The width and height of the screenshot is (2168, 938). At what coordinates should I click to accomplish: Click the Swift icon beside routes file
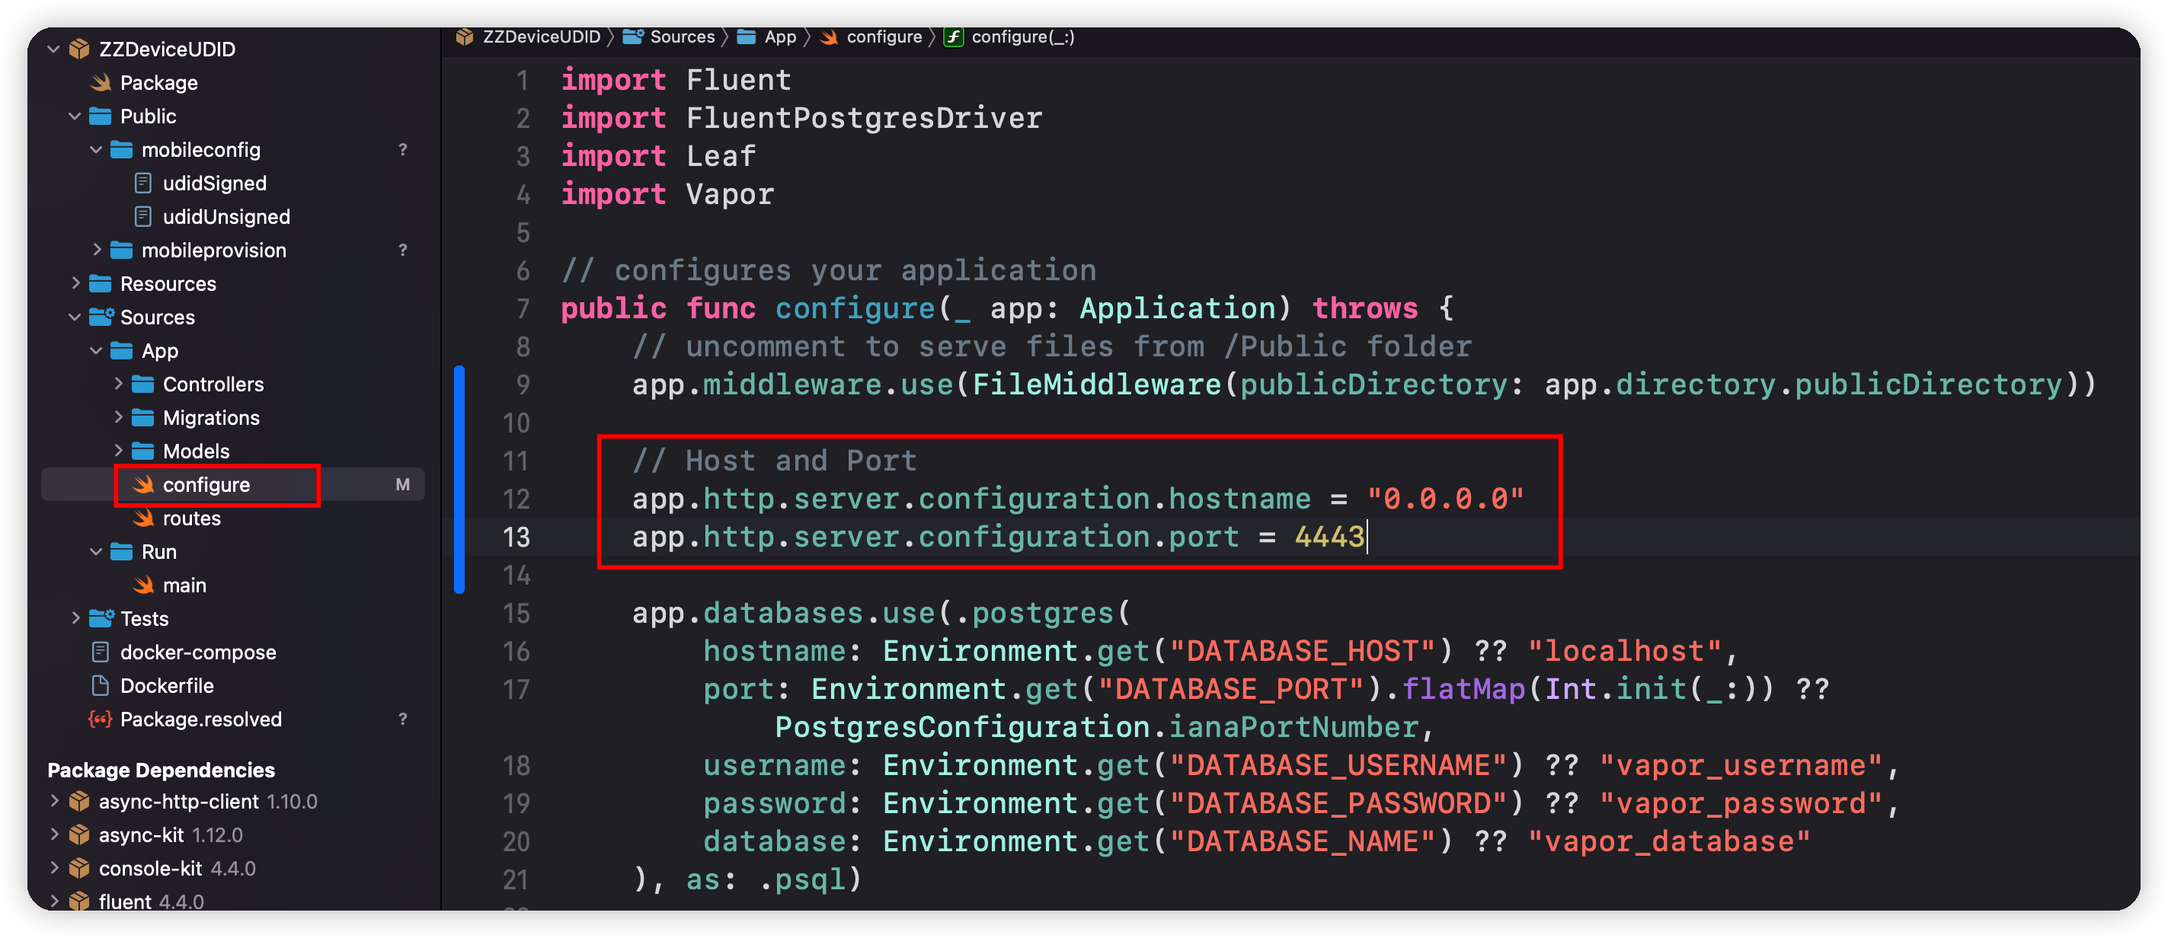[144, 518]
